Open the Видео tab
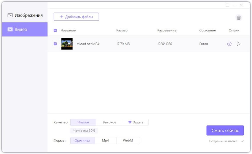 21,29
